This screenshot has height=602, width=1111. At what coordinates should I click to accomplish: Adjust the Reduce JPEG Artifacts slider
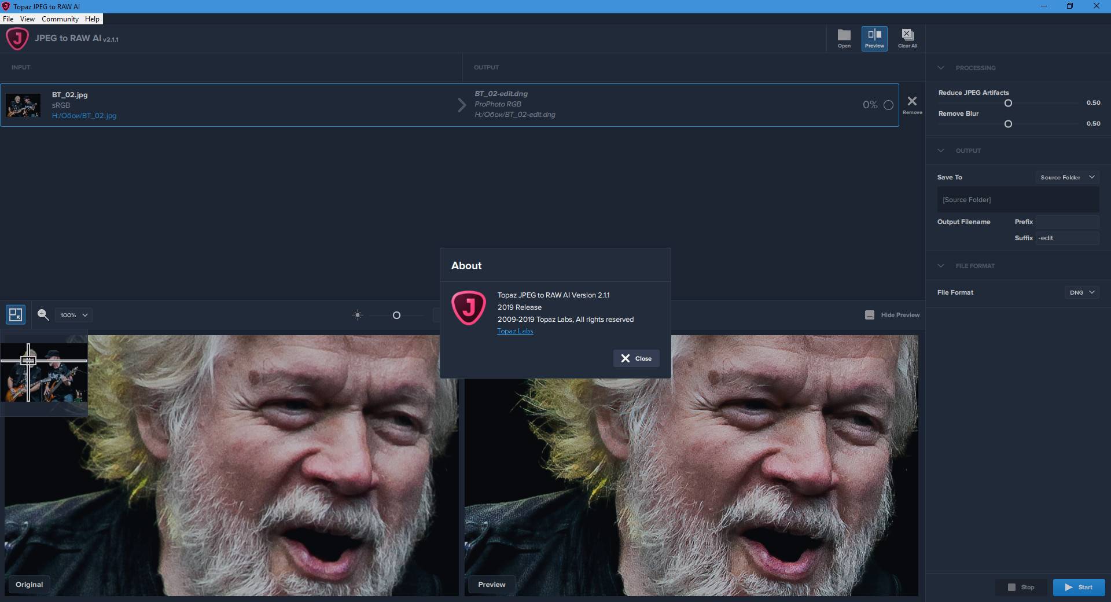pos(1008,103)
